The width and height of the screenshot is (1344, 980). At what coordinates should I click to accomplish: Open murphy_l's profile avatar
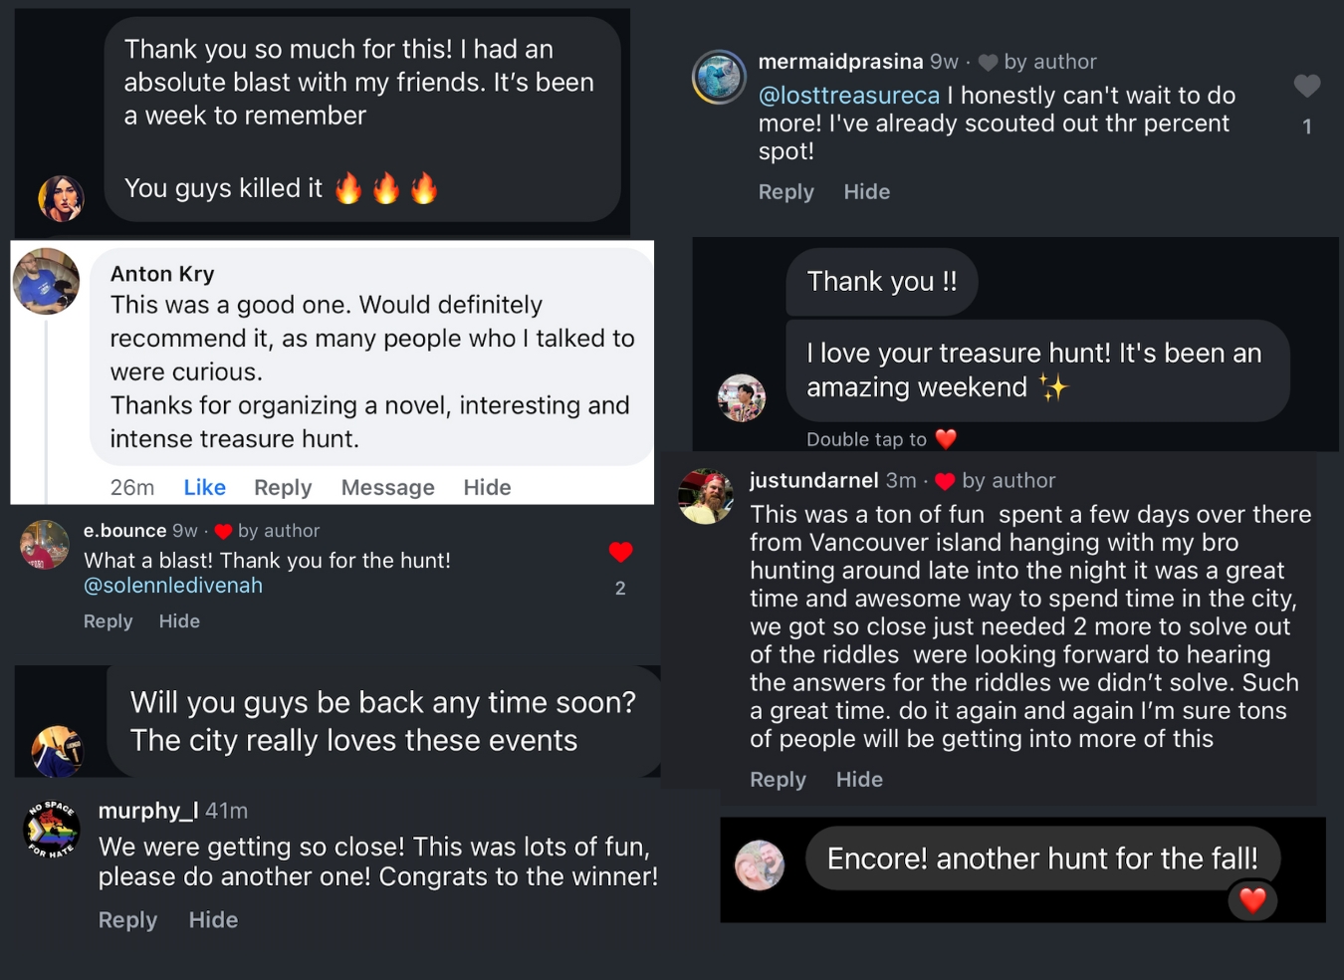[51, 829]
